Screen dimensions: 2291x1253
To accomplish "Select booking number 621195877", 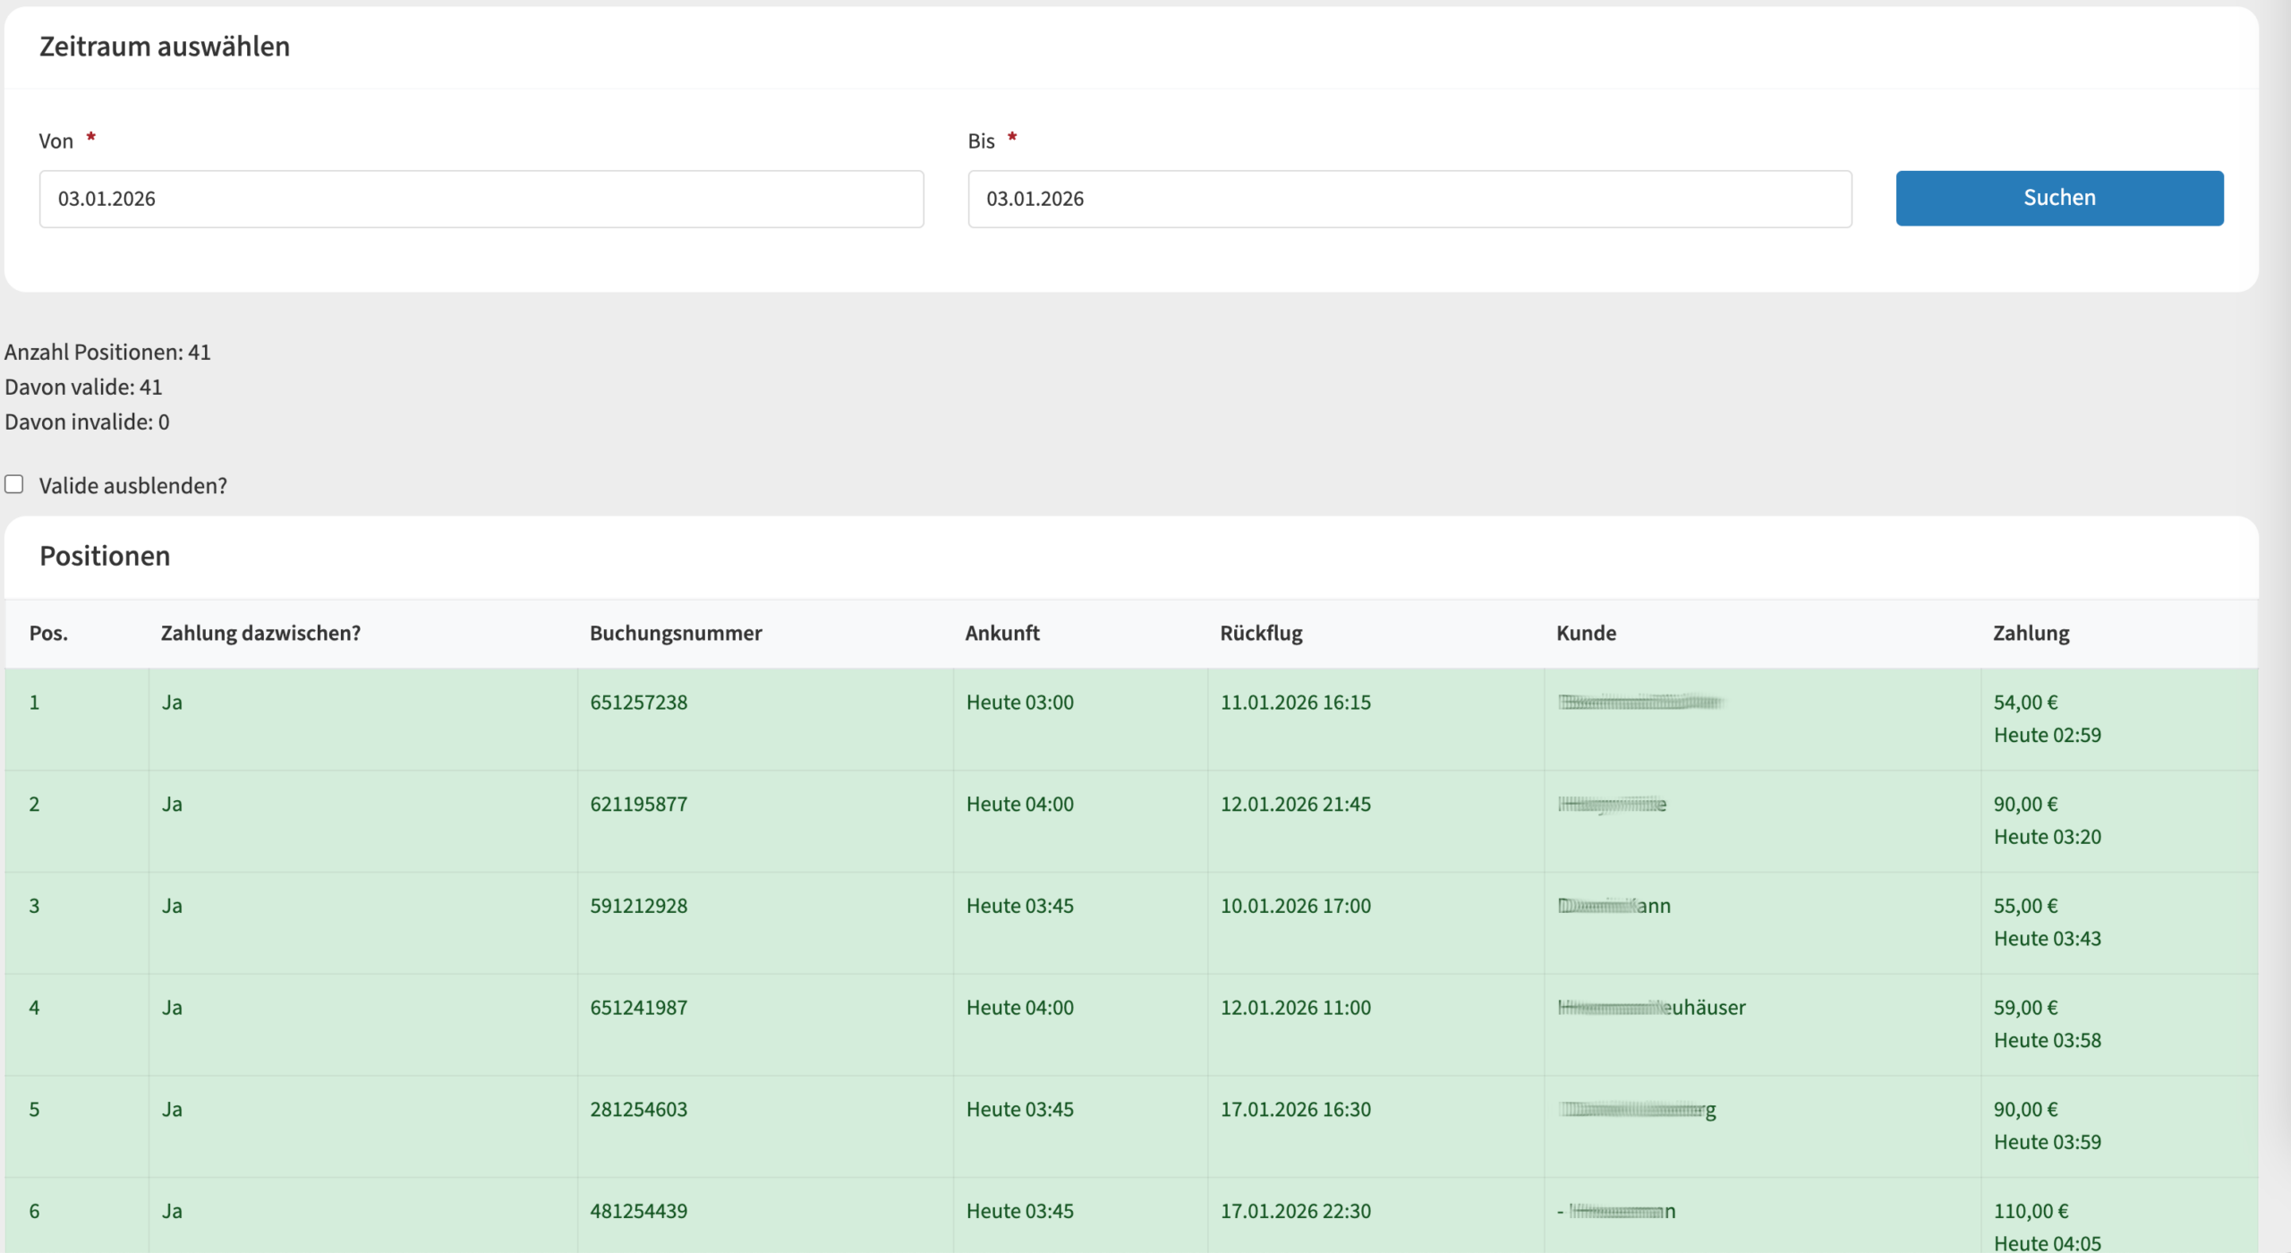I will coord(638,804).
